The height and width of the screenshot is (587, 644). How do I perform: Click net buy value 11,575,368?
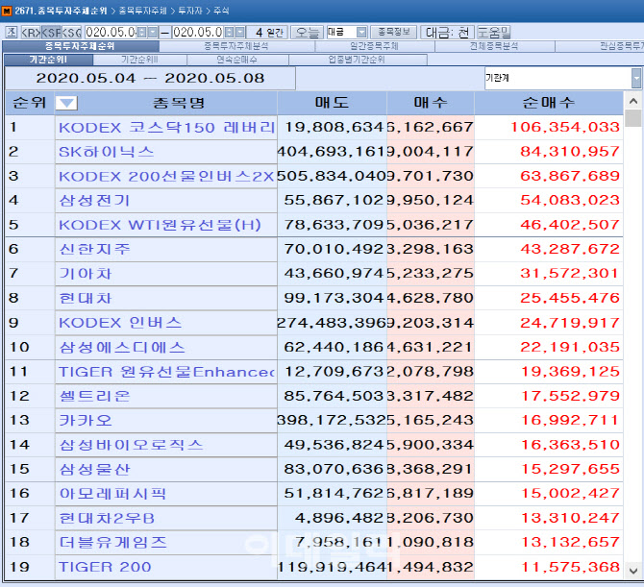pyautogui.click(x=571, y=567)
